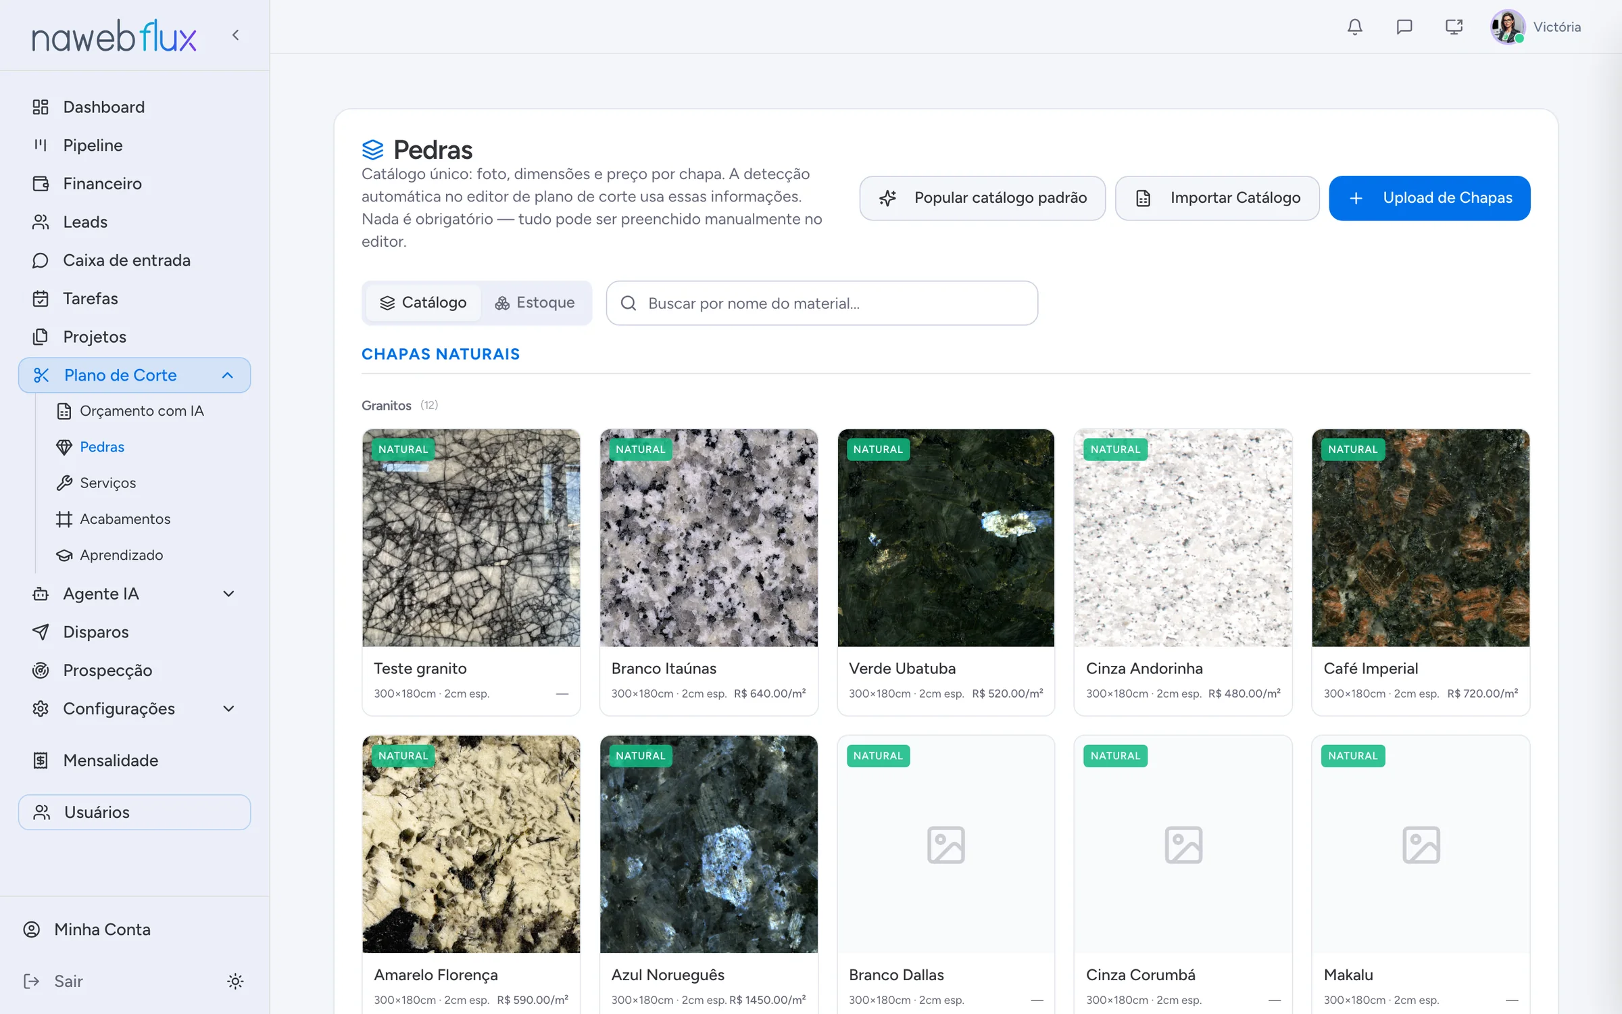Click the Tarefas calendar icon
The height and width of the screenshot is (1014, 1622).
(41, 299)
